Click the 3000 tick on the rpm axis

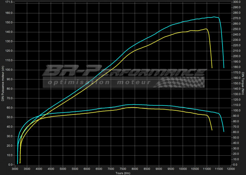click(15, 169)
